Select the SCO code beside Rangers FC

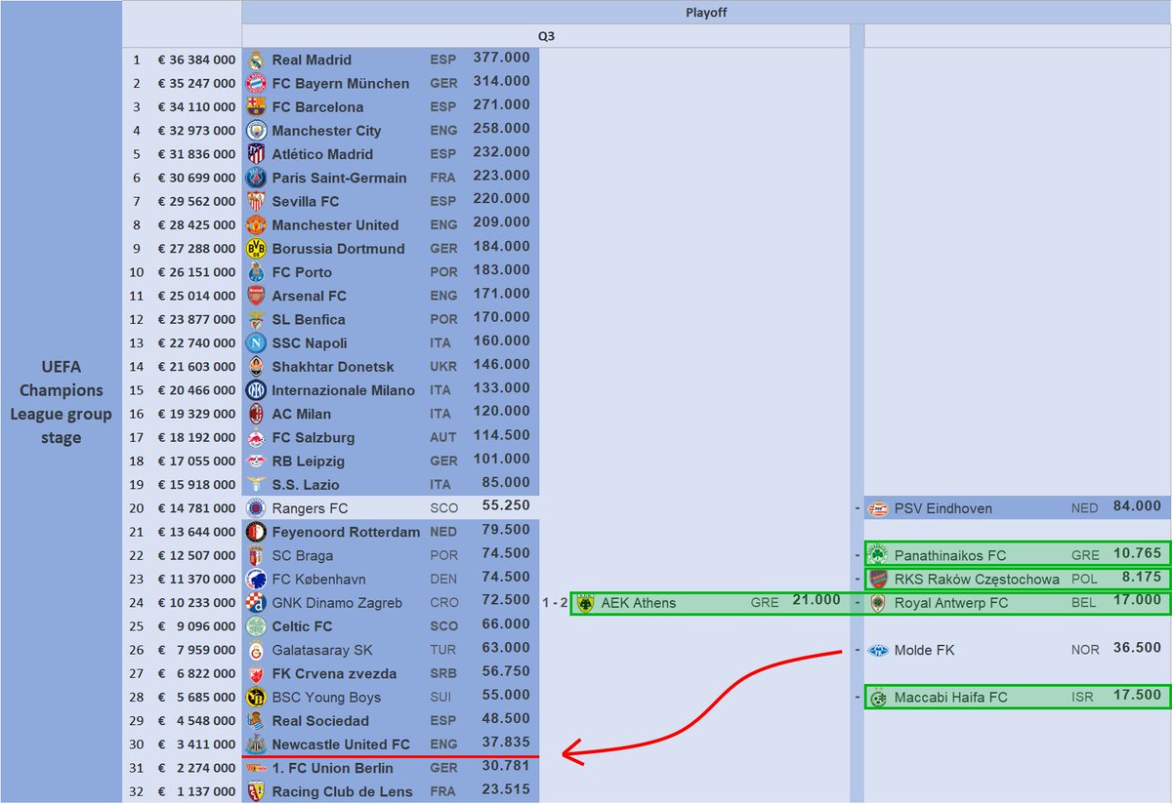coord(443,508)
